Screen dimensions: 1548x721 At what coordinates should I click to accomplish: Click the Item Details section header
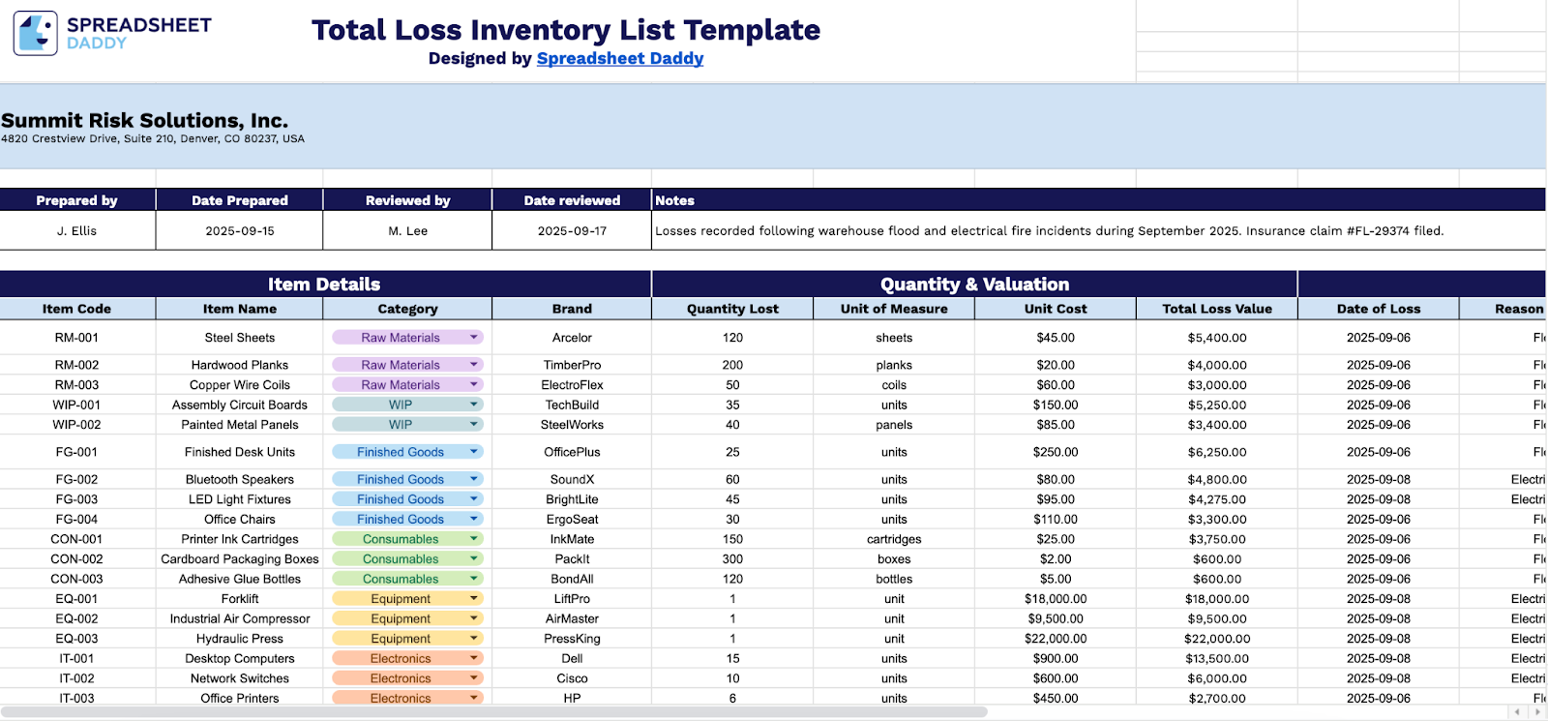point(324,285)
